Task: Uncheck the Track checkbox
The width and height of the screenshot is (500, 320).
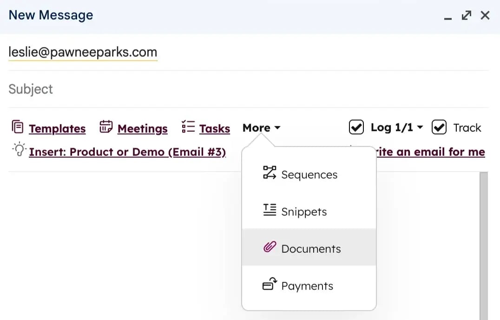Action: (x=439, y=127)
